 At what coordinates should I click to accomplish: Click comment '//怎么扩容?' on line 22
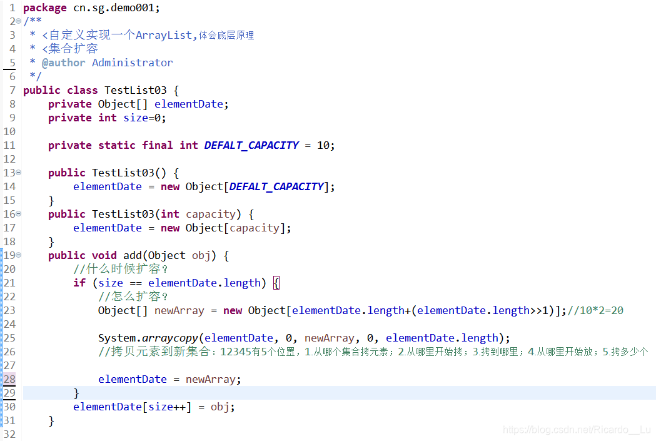click(133, 297)
